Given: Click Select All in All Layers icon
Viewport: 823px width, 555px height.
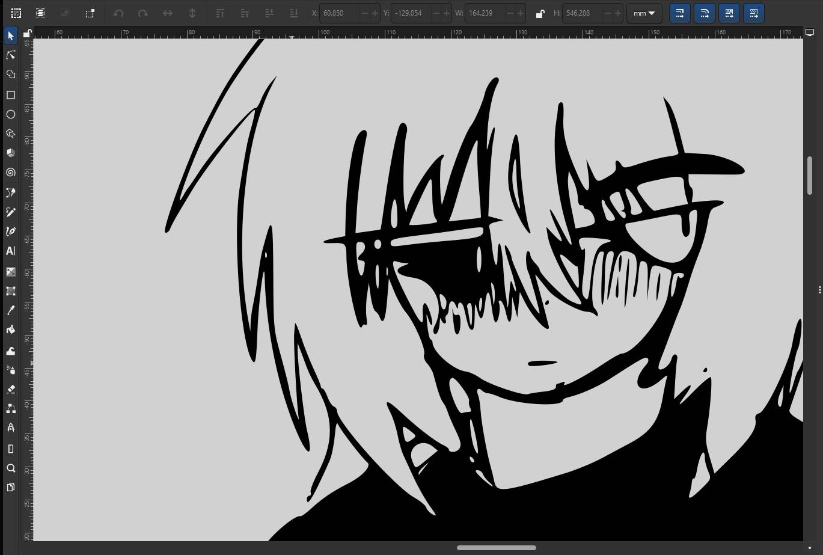Looking at the screenshot, I should pos(40,13).
